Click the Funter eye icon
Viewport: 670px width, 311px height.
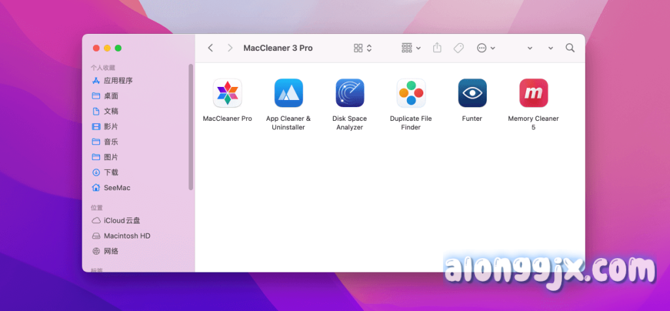472,93
